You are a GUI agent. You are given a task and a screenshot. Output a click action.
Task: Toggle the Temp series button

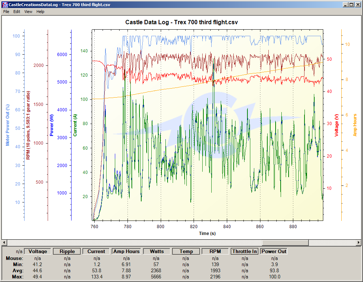coord(186,251)
